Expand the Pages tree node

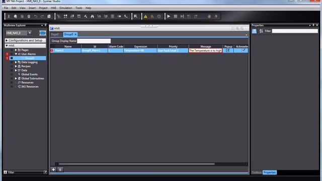(x=16, y=50)
